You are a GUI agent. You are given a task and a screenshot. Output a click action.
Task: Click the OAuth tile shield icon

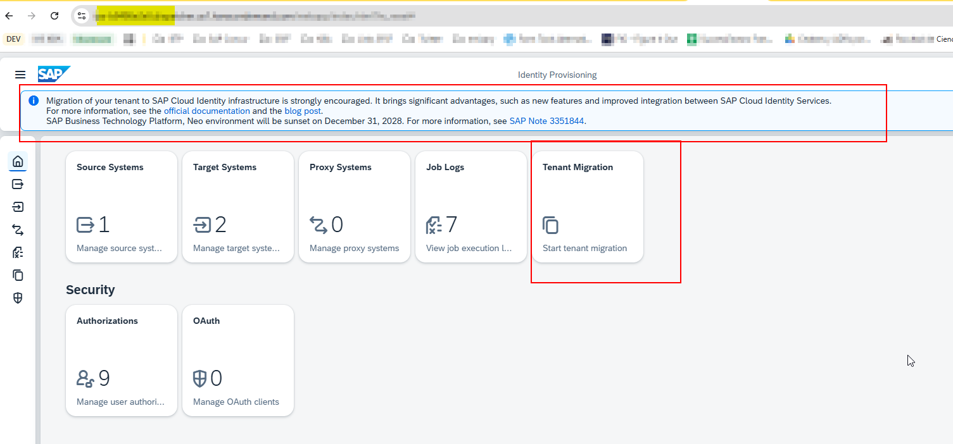pos(199,378)
